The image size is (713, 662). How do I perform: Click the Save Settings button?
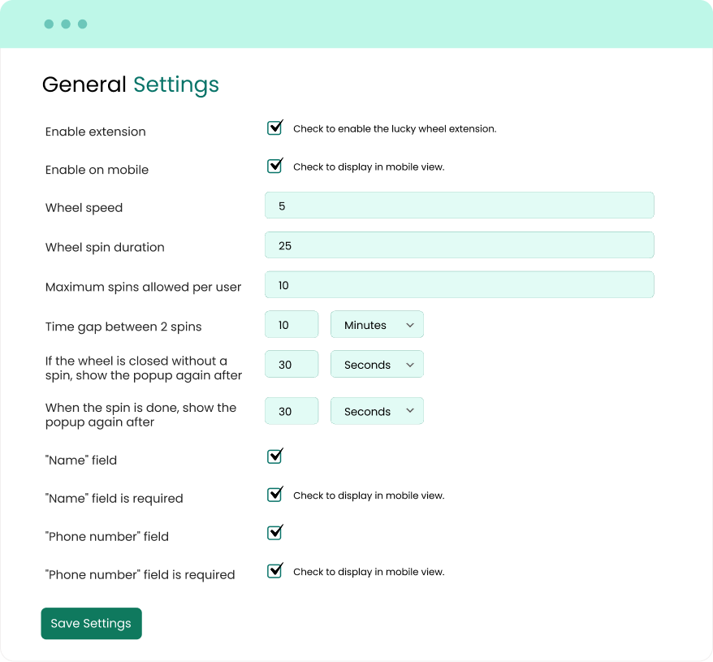(x=92, y=623)
